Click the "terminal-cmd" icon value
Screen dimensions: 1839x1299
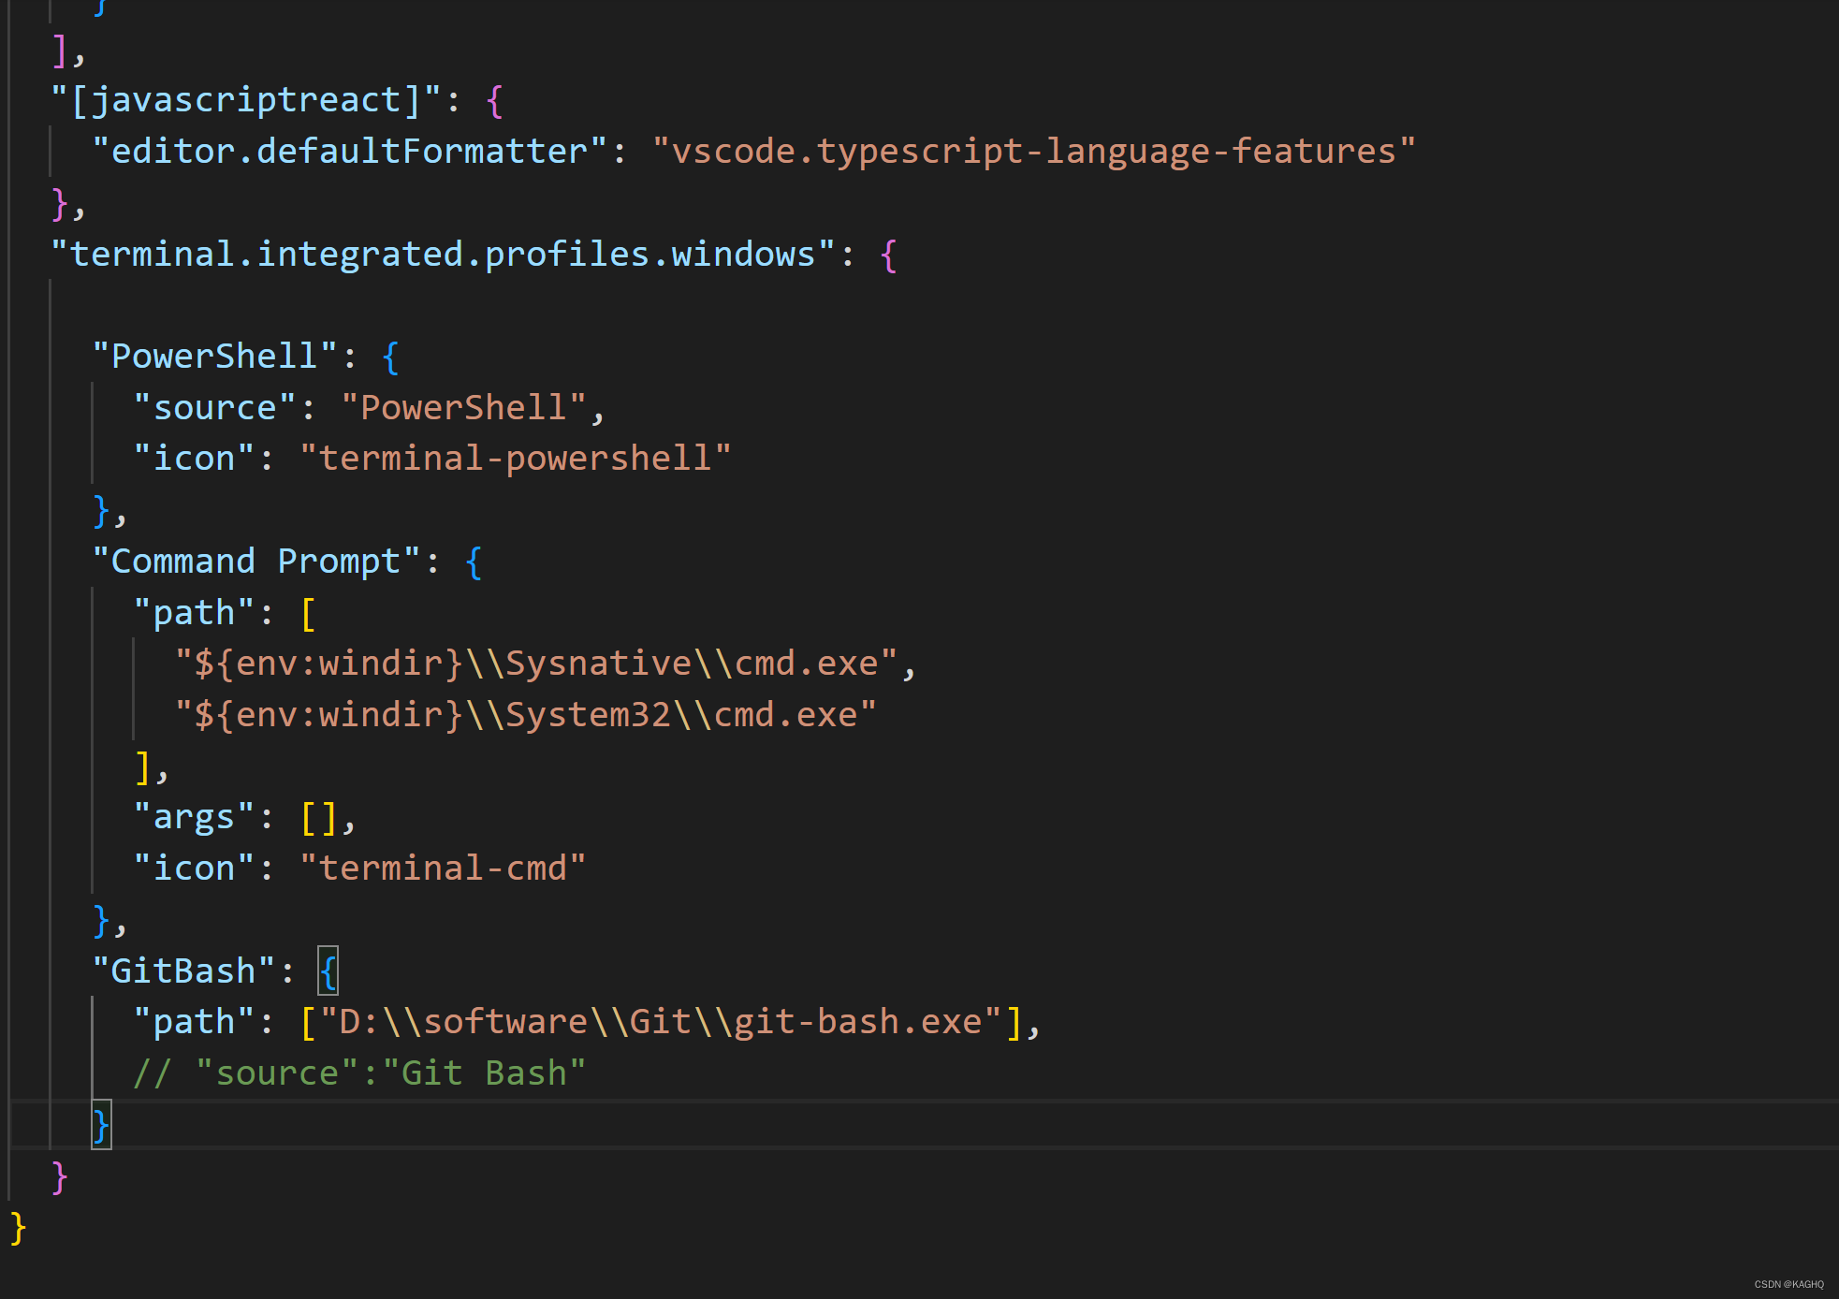tap(442, 868)
